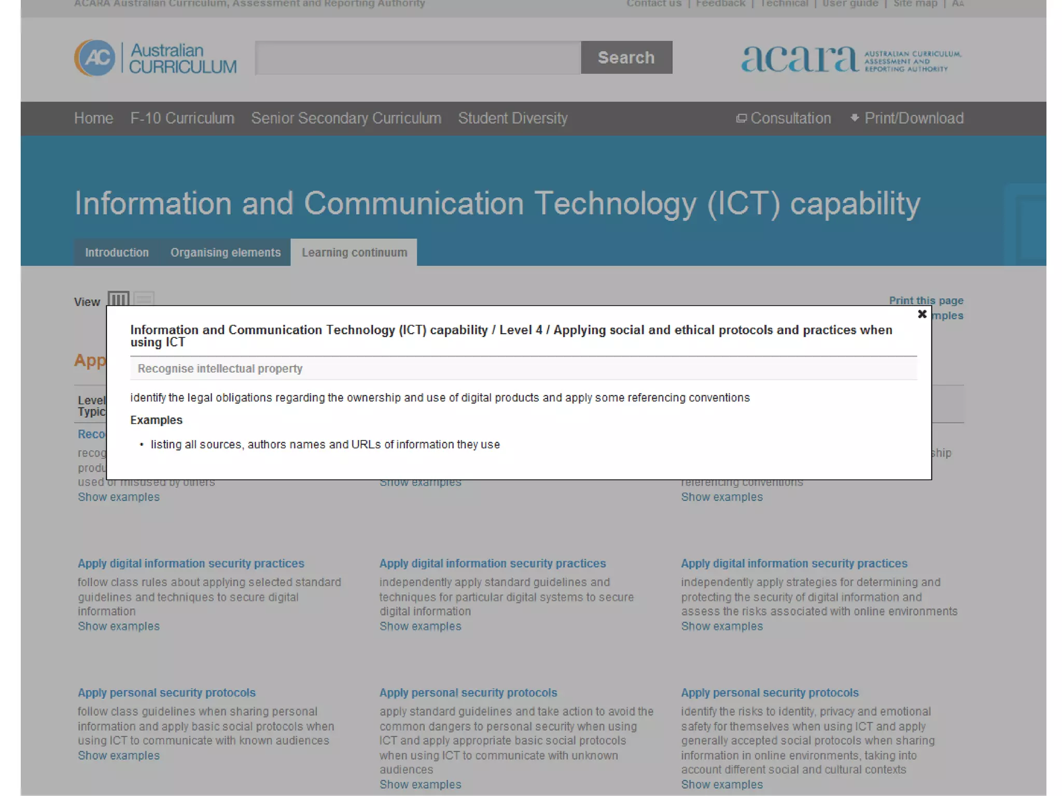Viewport: 1062px width, 796px height.
Task: Open the Site map link
Action: click(x=915, y=4)
